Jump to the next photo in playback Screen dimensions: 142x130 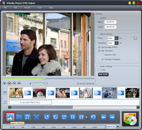point(19,84)
